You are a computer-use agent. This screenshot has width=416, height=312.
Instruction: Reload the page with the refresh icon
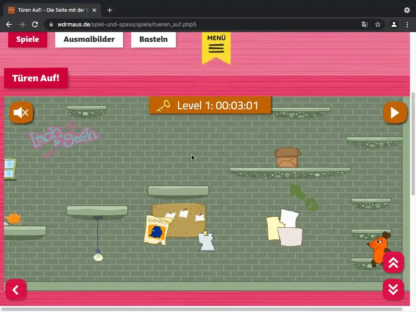(x=35, y=24)
